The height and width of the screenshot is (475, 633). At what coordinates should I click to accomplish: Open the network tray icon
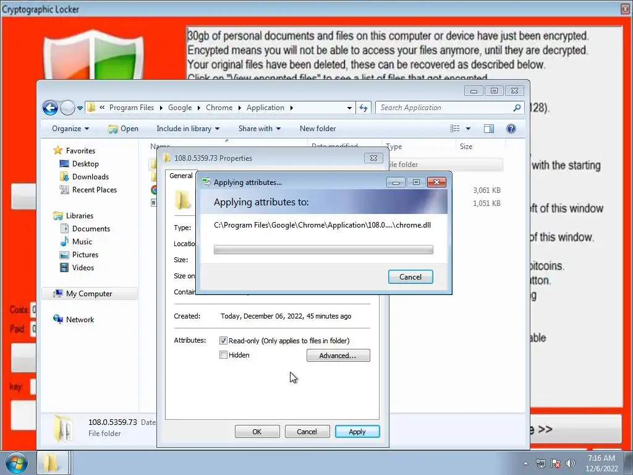point(540,463)
